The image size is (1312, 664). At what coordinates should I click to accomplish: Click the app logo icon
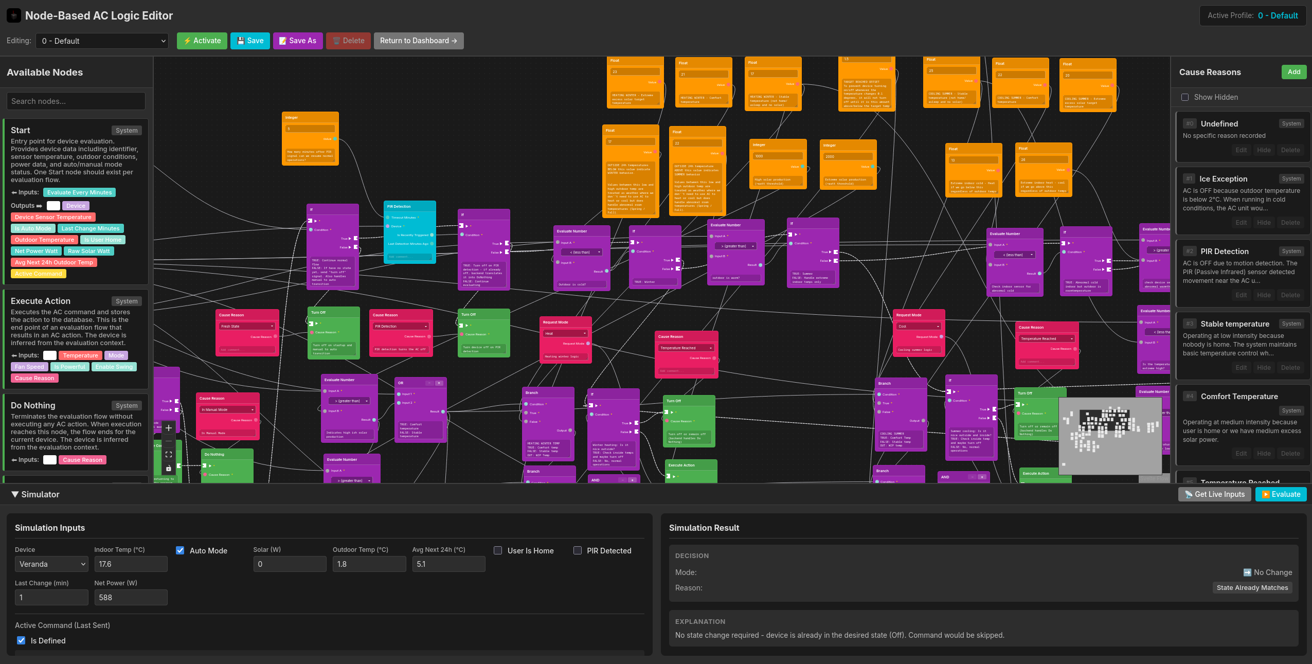pyautogui.click(x=14, y=15)
